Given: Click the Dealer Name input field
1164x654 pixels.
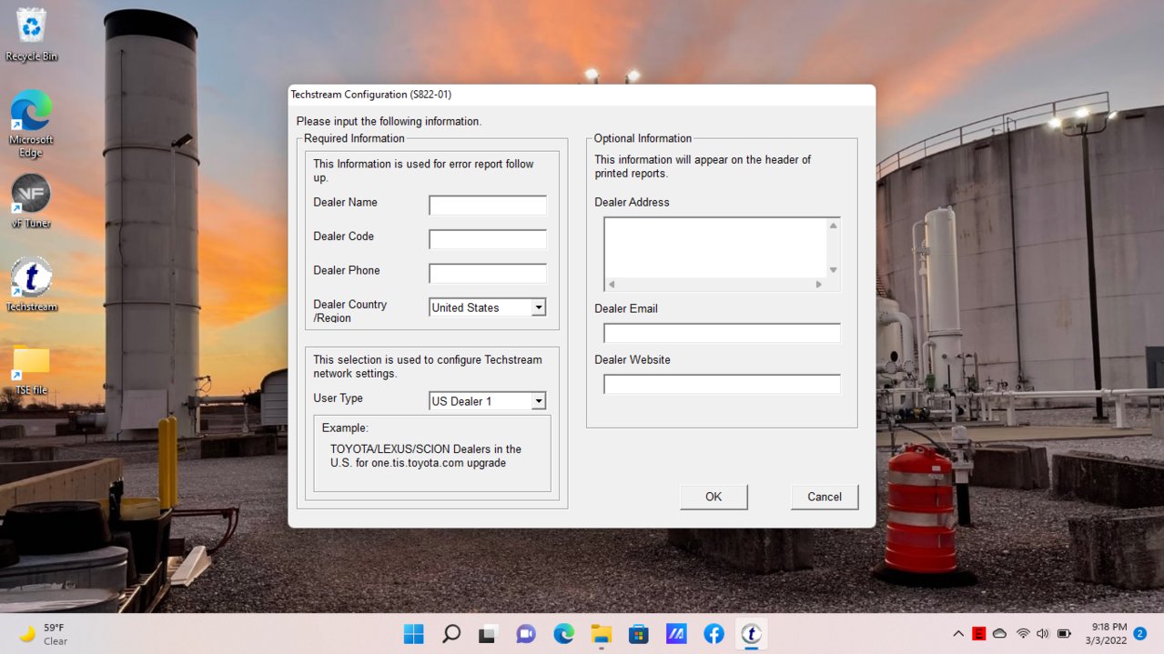Looking at the screenshot, I should click(x=488, y=206).
